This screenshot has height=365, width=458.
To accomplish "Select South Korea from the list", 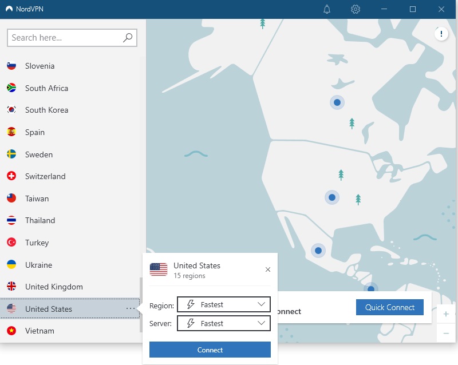I will click(70, 110).
